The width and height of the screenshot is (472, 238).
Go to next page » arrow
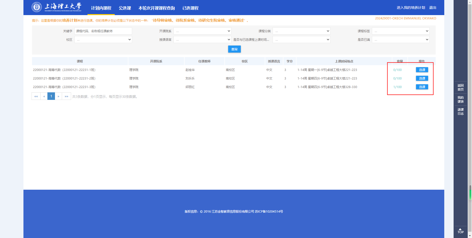58,96
